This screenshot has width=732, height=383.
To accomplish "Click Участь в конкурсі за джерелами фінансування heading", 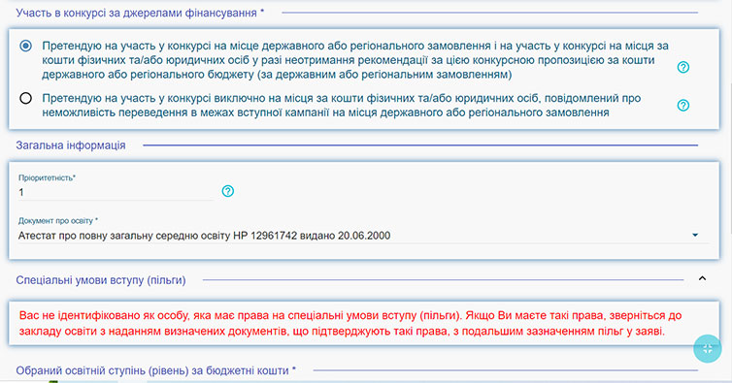I will (x=140, y=13).
